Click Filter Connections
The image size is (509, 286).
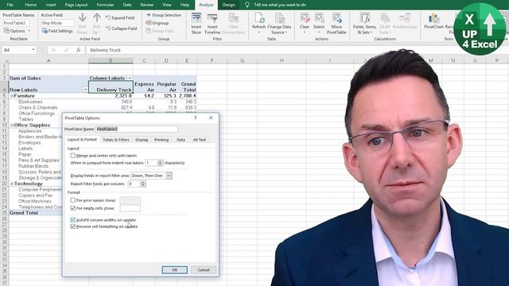(233, 23)
